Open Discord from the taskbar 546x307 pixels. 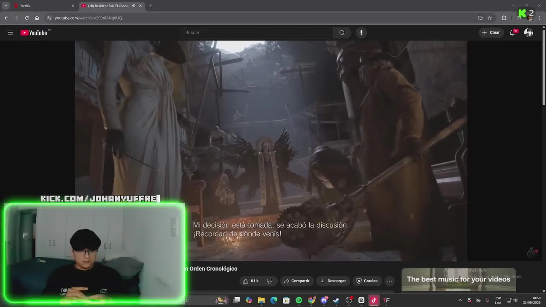pyautogui.click(x=324, y=300)
